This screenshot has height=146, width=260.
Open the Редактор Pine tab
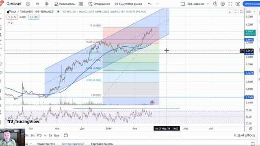tap(46, 144)
